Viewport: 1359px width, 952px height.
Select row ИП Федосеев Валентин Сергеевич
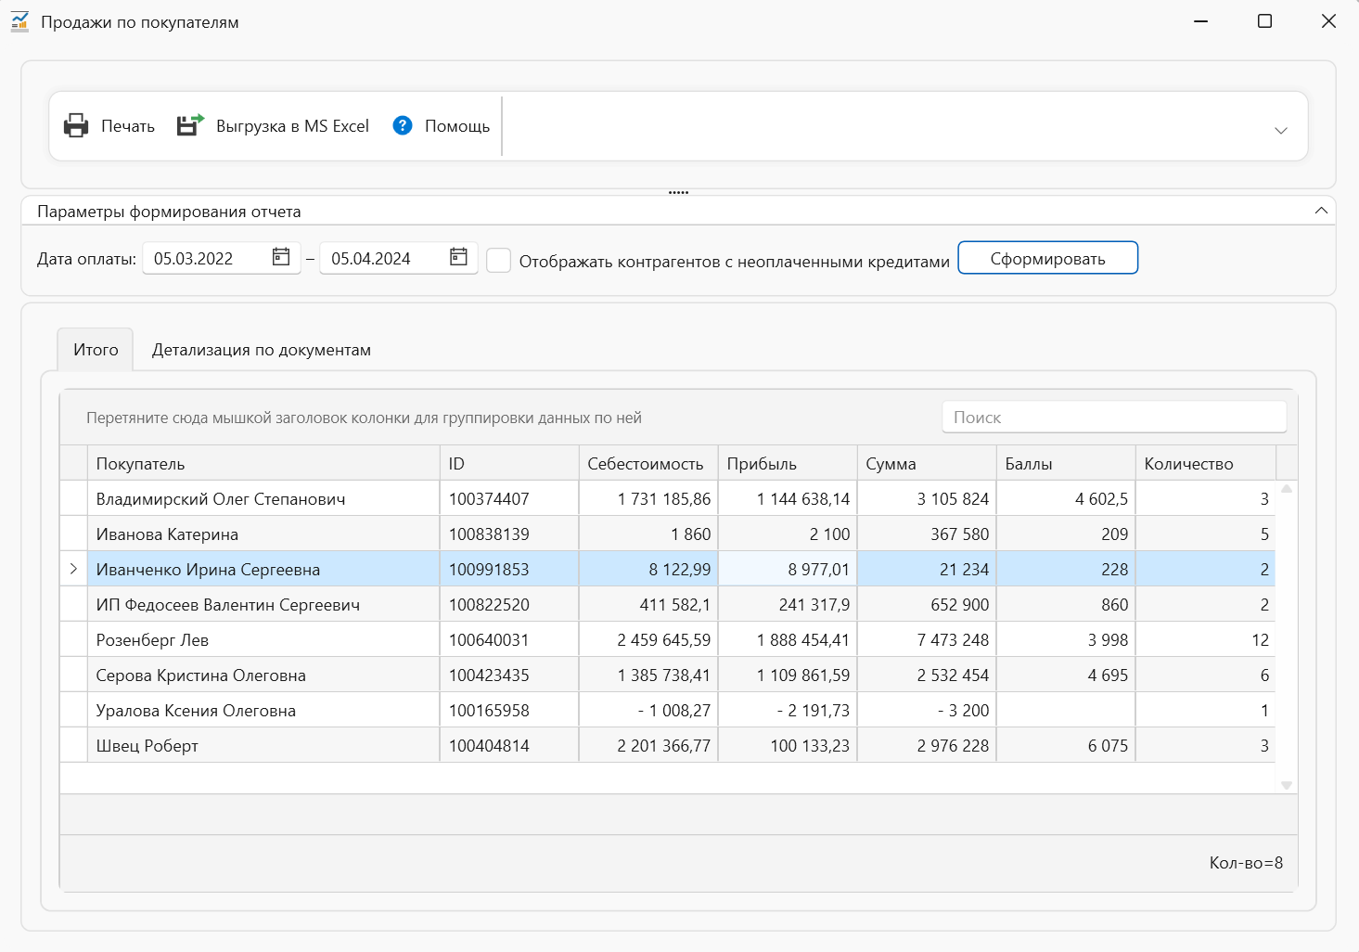coord(668,604)
